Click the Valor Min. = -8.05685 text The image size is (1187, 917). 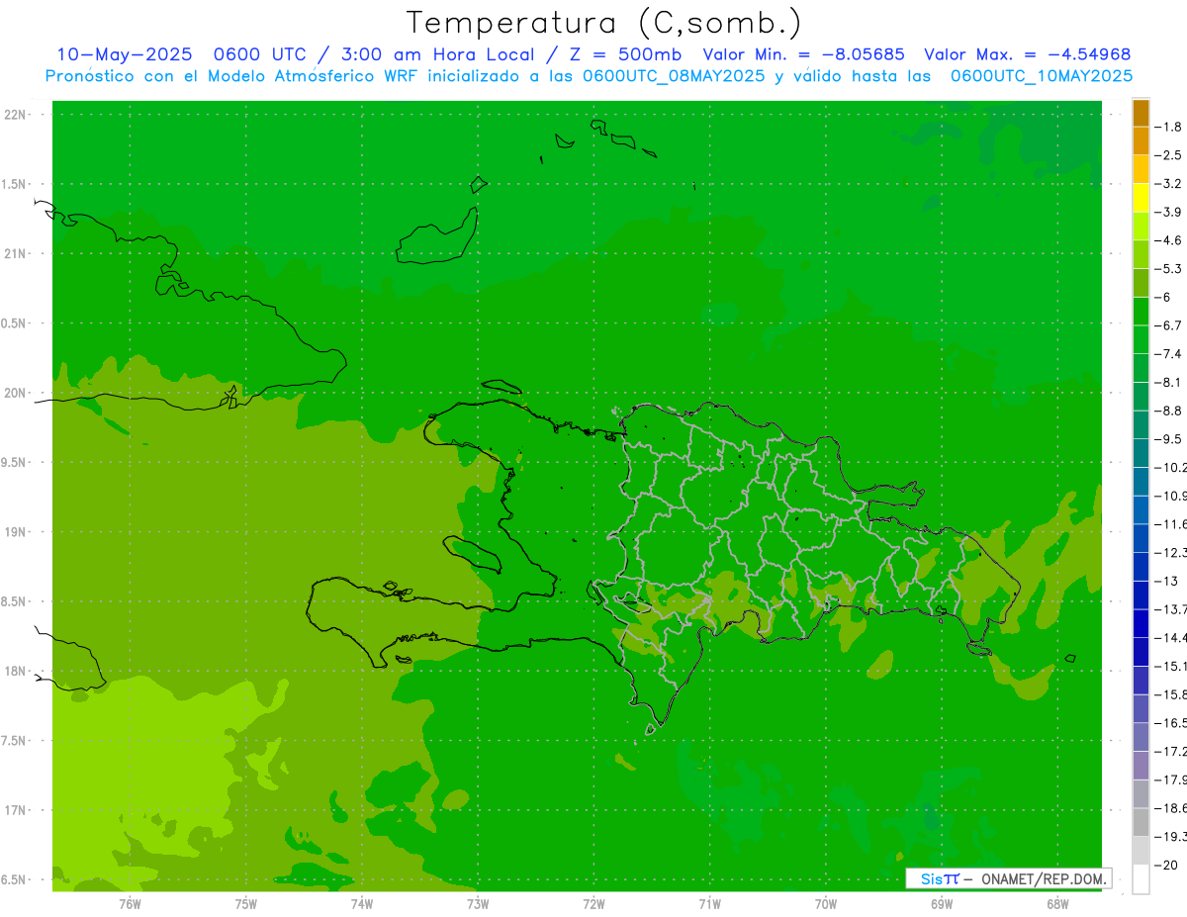click(x=804, y=54)
